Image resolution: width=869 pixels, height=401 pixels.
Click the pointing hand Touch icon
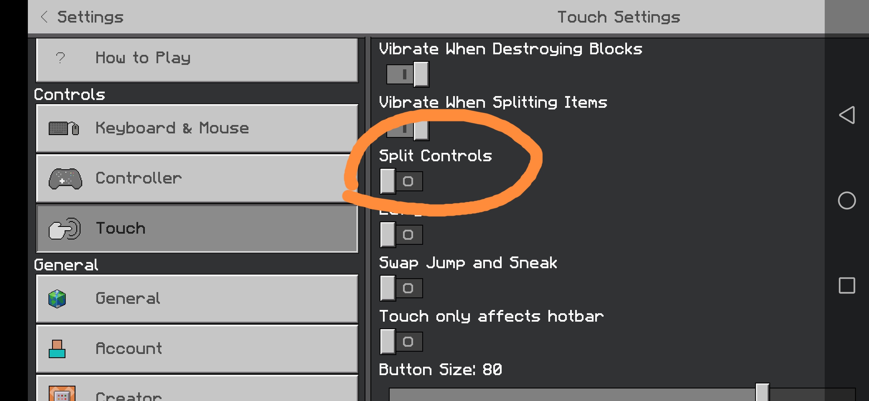click(65, 228)
